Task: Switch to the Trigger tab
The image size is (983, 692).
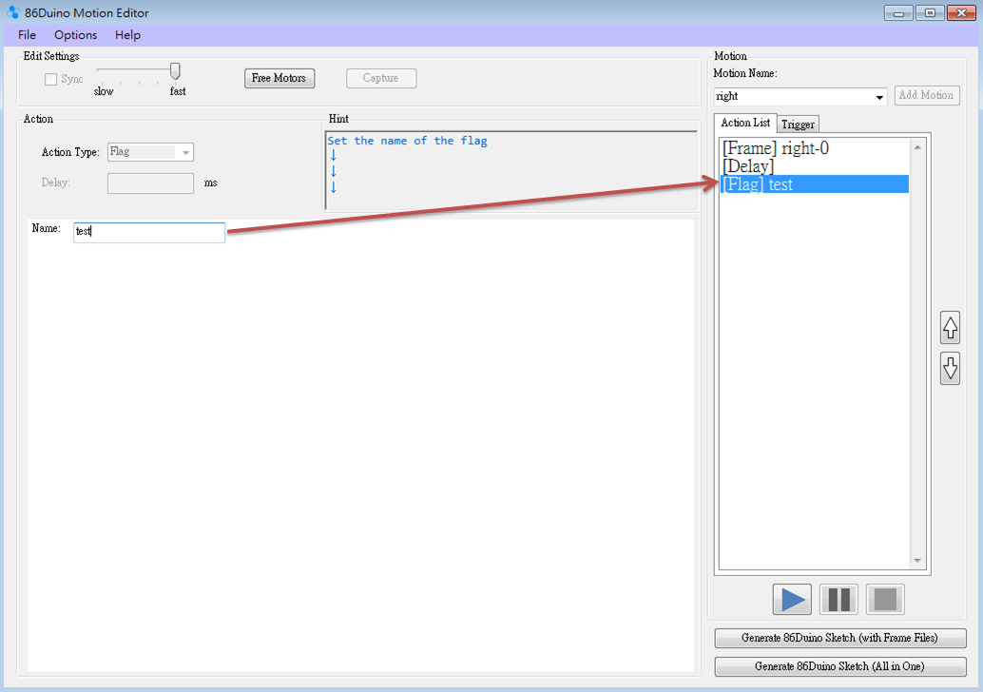Action: pos(798,125)
